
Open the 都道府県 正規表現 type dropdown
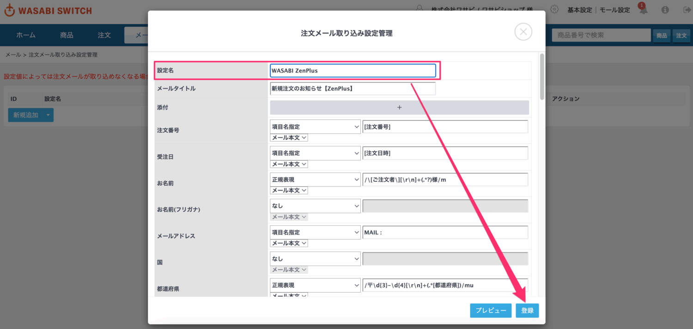point(315,285)
